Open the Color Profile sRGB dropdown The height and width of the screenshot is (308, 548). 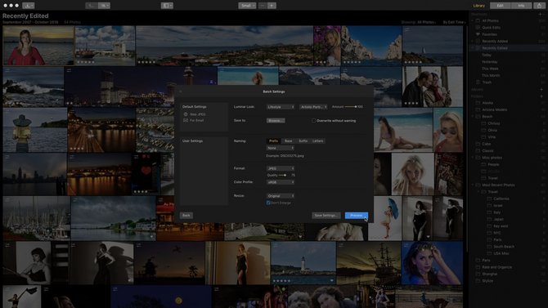pyautogui.click(x=281, y=182)
